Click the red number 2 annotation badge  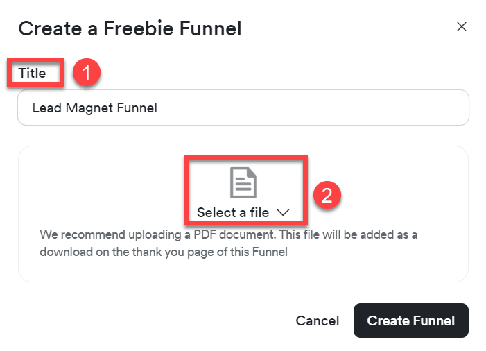pos(326,195)
